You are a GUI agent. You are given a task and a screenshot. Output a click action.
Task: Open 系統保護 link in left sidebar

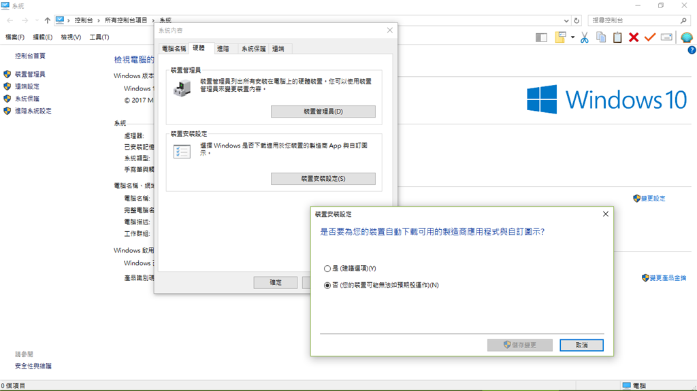[27, 99]
